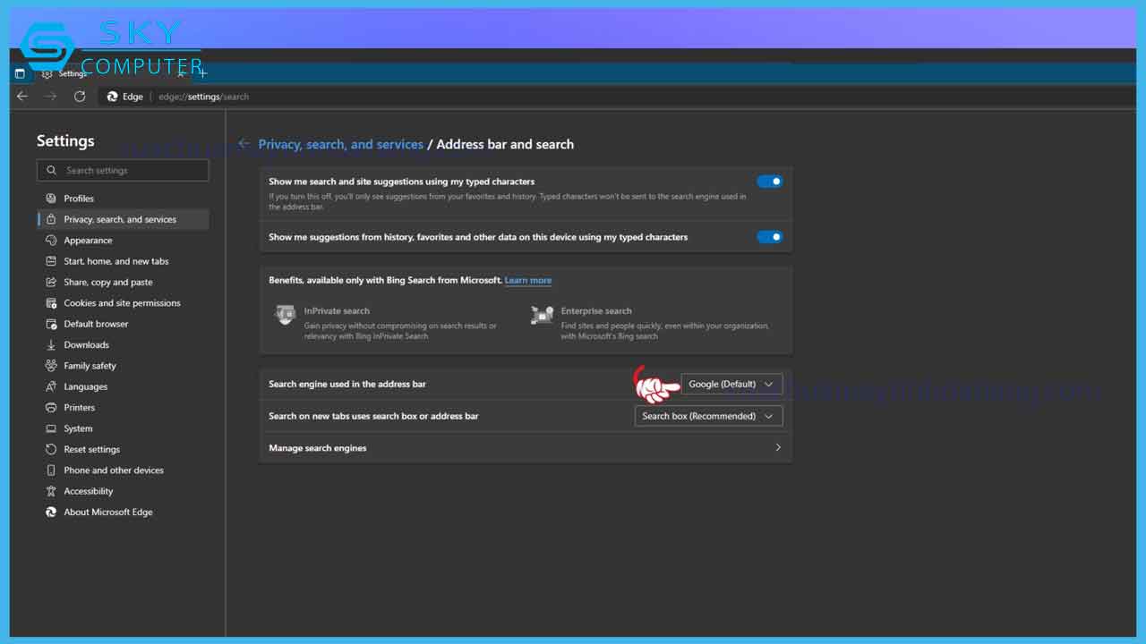Open Downloads settings section
The image size is (1146, 644).
[x=124, y=345]
